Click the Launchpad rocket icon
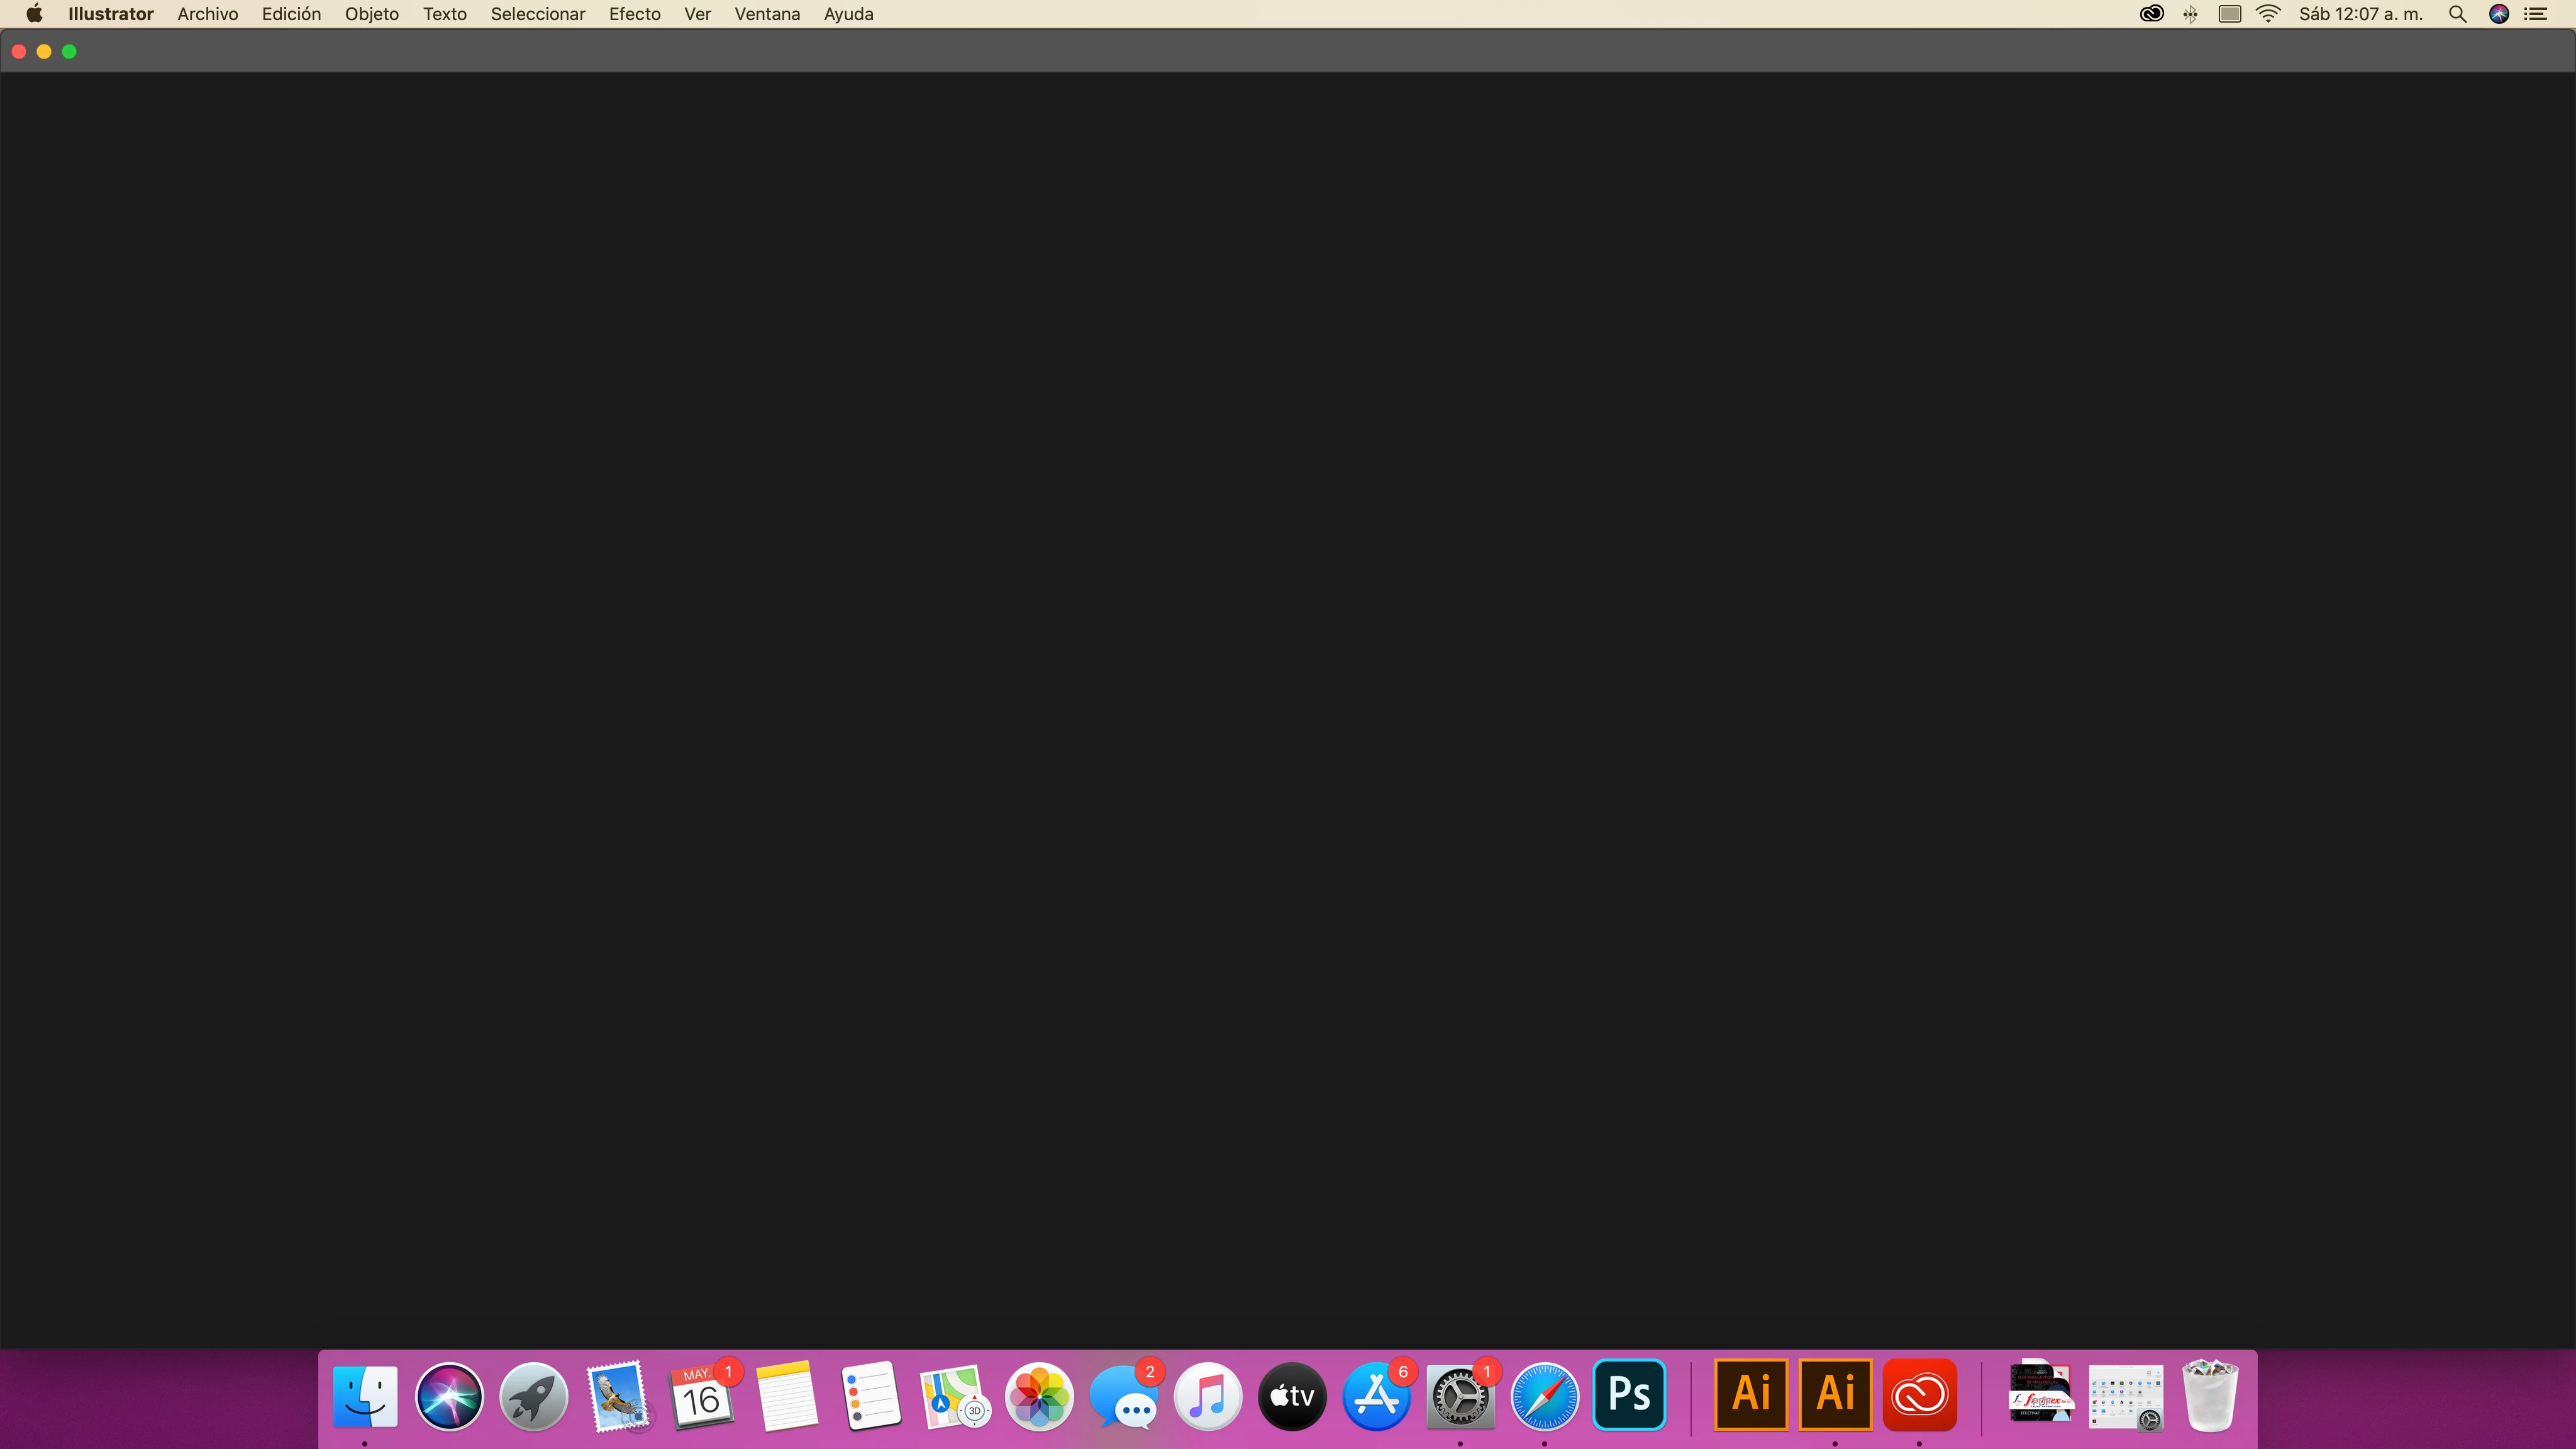This screenshot has width=2576, height=1449. tap(533, 1396)
